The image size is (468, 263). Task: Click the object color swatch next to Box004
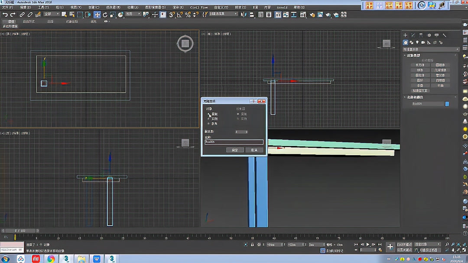(447, 103)
